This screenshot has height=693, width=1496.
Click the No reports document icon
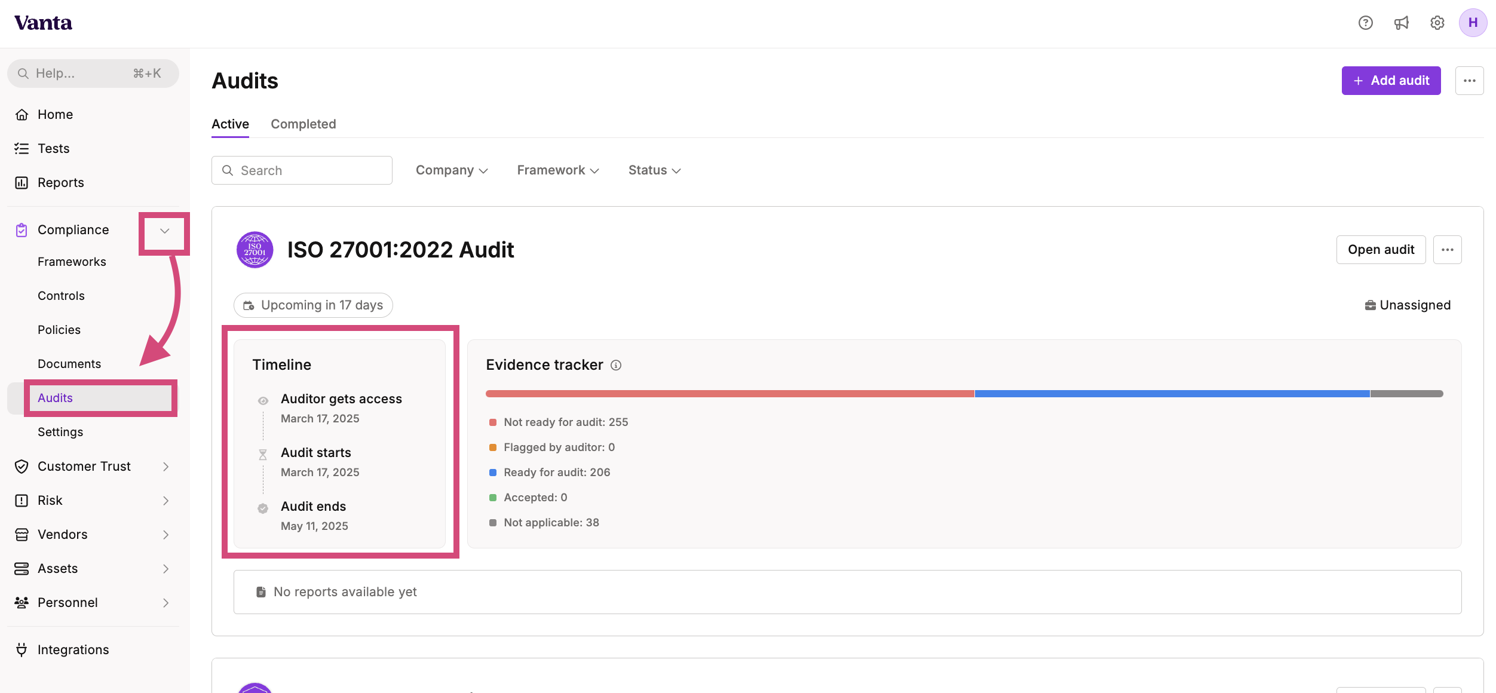[x=261, y=592]
